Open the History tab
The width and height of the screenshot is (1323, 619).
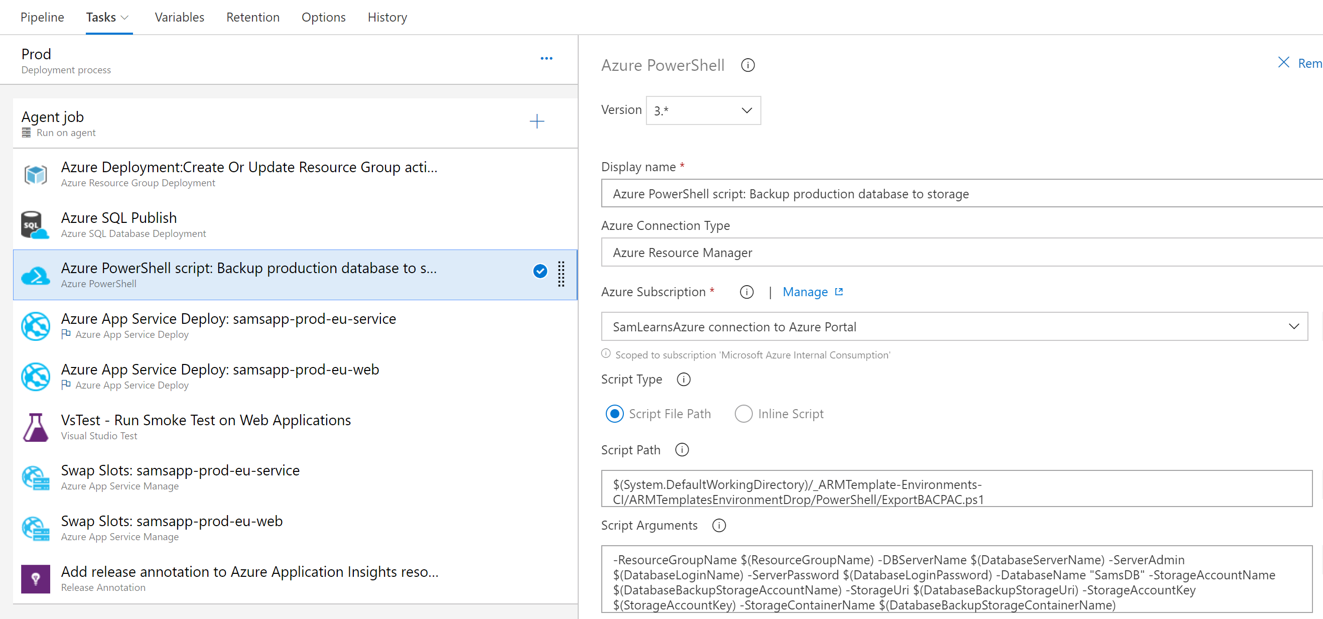(x=387, y=18)
